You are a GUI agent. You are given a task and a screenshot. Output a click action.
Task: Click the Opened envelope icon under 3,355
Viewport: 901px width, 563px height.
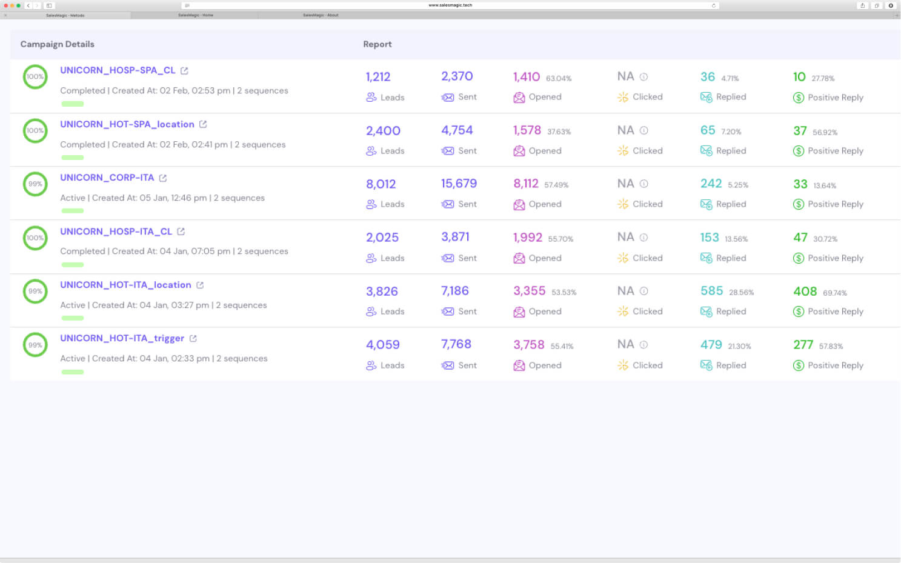pyautogui.click(x=519, y=311)
